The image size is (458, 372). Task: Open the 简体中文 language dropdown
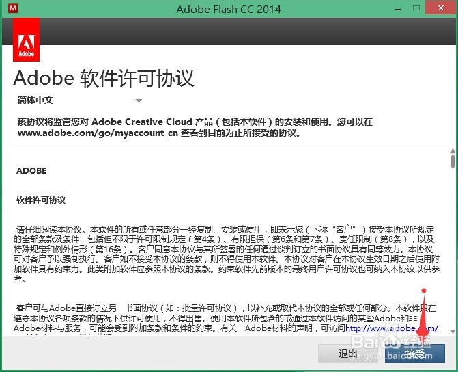[x=79, y=101]
